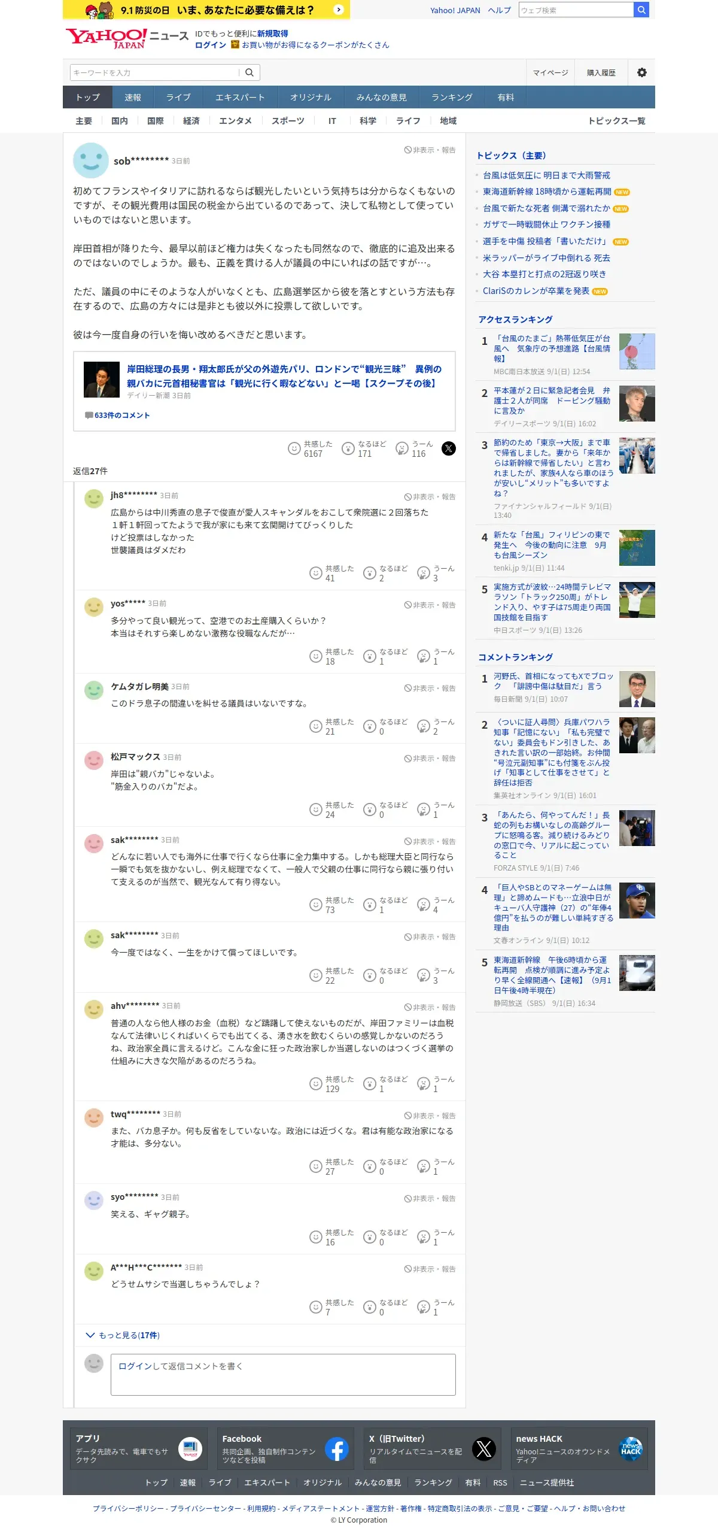This screenshot has height=1537, width=718.
Task: Open 河野氏 article thumbnail in comment ranking
Action: click(637, 689)
